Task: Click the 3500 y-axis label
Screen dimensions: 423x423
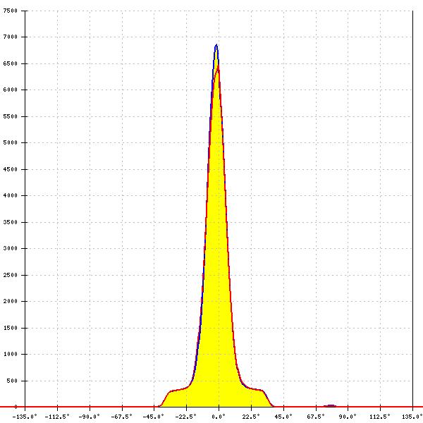Action: [x=11, y=222]
